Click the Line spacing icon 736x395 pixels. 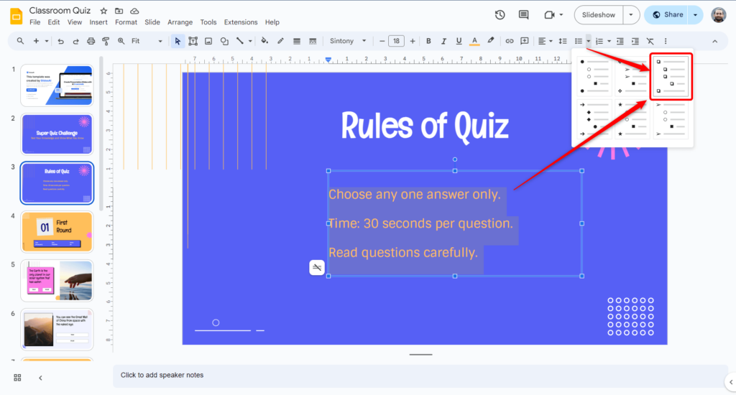point(563,41)
